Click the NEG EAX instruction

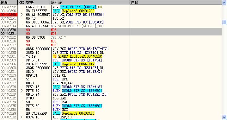59,98
